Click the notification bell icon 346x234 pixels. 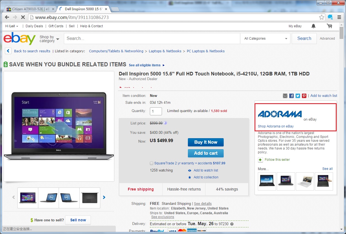tap(313, 26)
